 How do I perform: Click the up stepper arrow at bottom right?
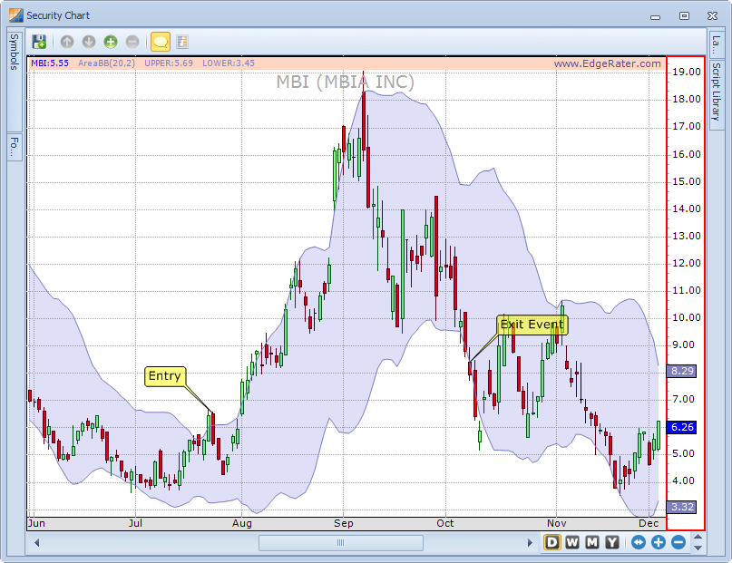point(698,537)
